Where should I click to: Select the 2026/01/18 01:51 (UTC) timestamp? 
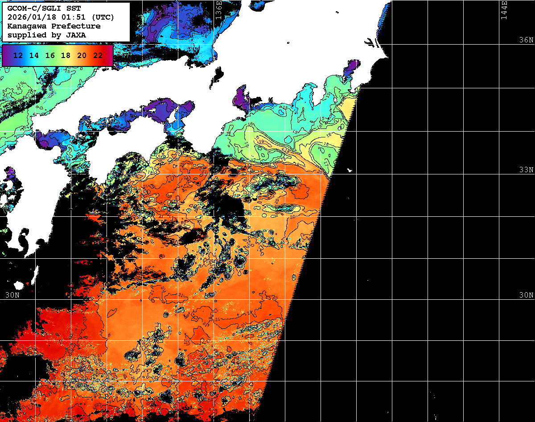tap(61, 17)
